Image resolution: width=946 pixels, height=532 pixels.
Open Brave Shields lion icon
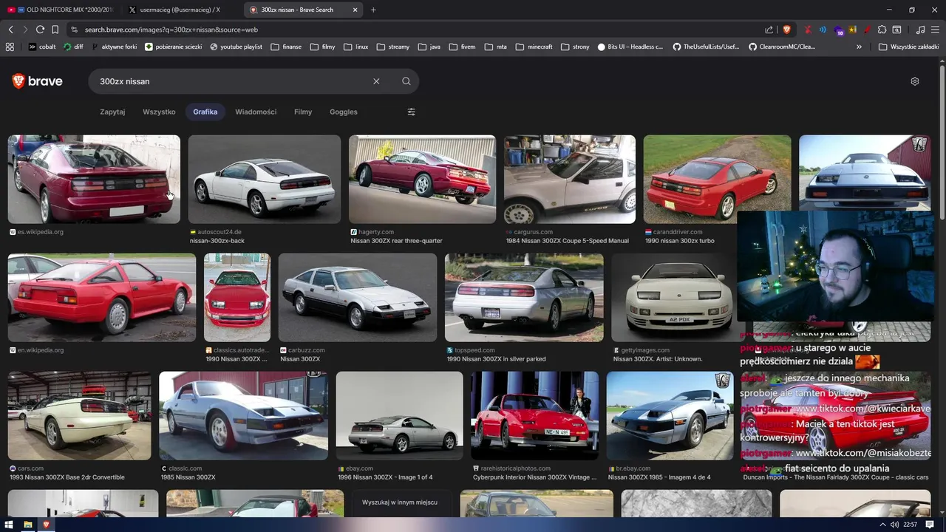[x=786, y=30]
